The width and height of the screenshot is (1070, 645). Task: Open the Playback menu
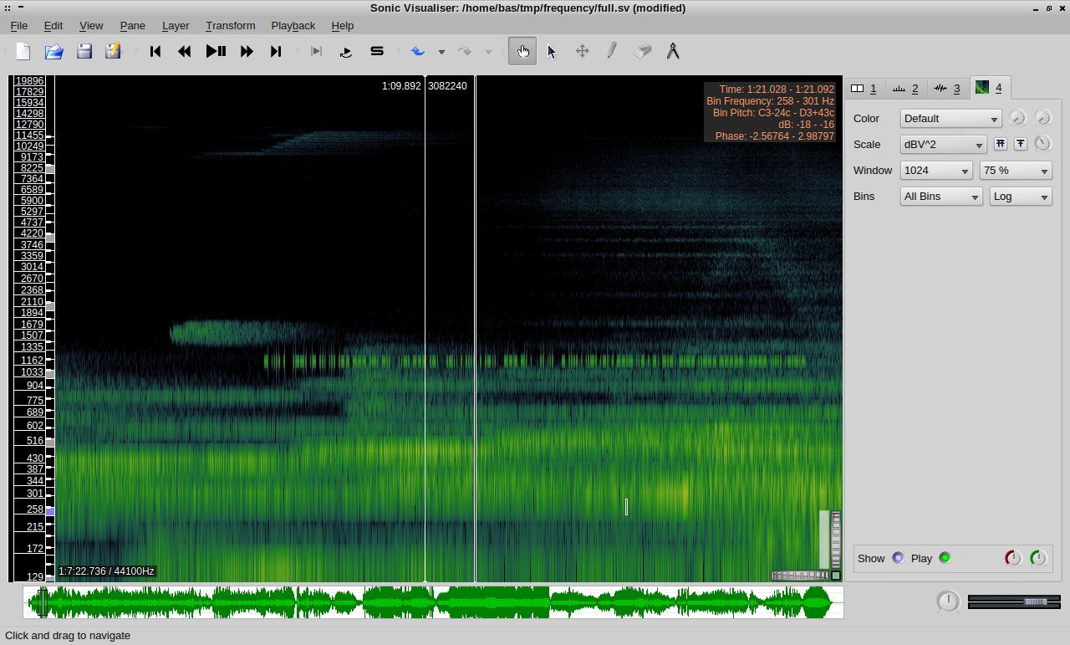(293, 26)
